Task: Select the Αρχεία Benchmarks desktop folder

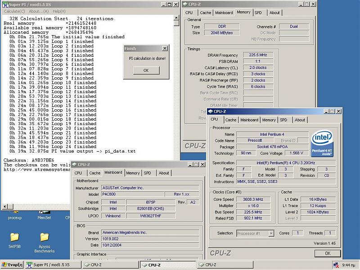Action: coord(44,243)
